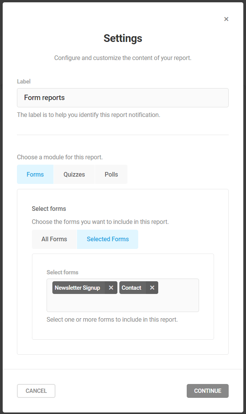Click 'Choose the forms you want to include' text
Screen dimensions: 246x414
[100, 222]
